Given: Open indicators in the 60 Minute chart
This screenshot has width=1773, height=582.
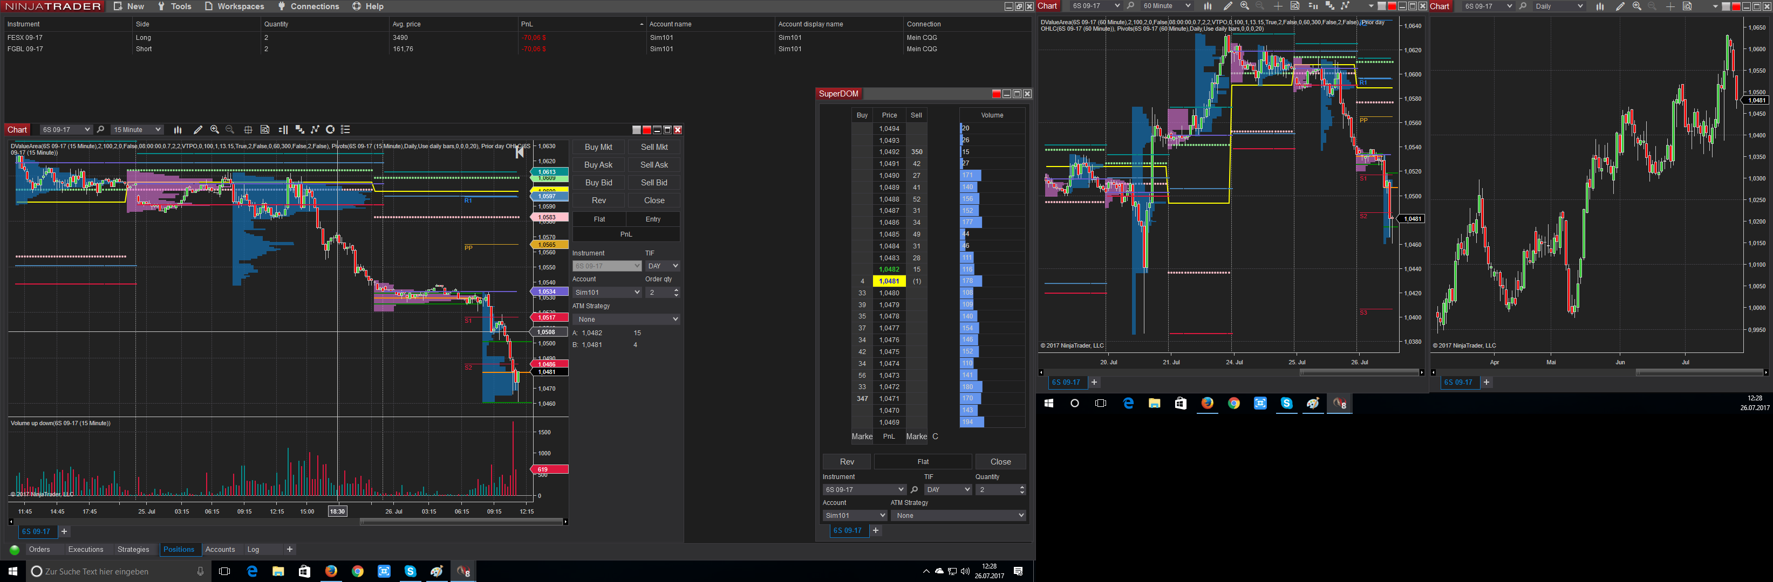Looking at the screenshot, I should coord(1329,6).
